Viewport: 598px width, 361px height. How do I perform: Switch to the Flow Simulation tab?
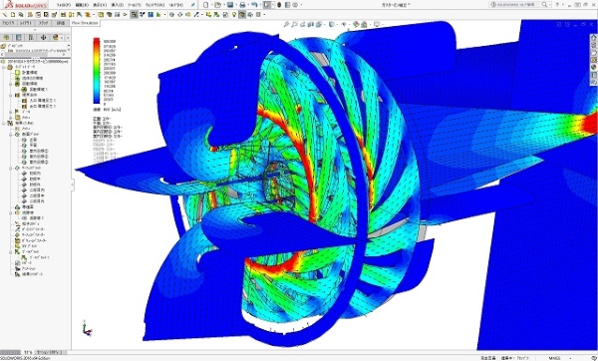pyautogui.click(x=85, y=23)
